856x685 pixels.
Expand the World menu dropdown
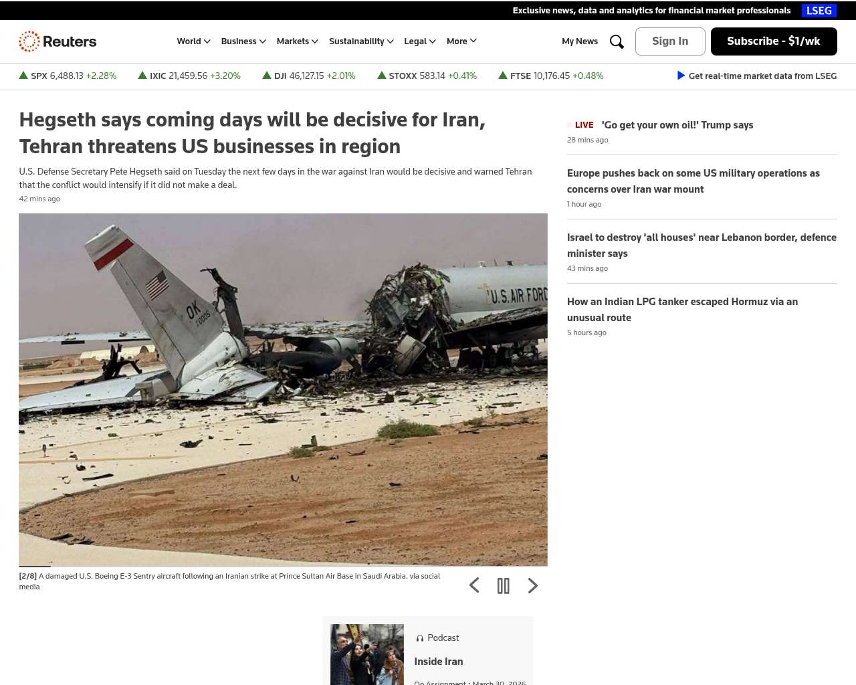coord(194,41)
